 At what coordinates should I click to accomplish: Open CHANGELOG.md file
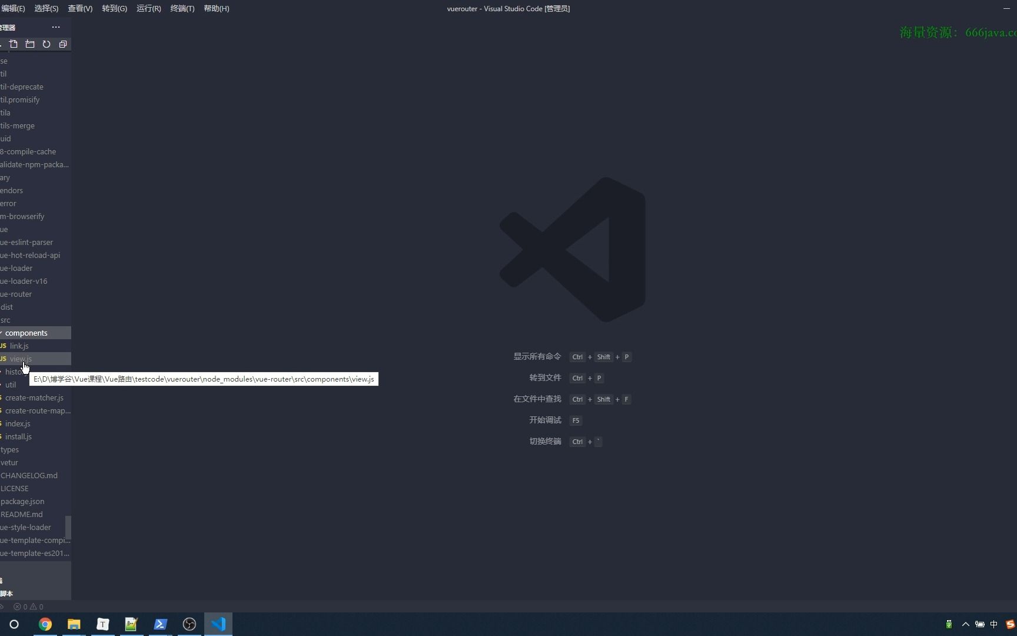(x=35, y=475)
